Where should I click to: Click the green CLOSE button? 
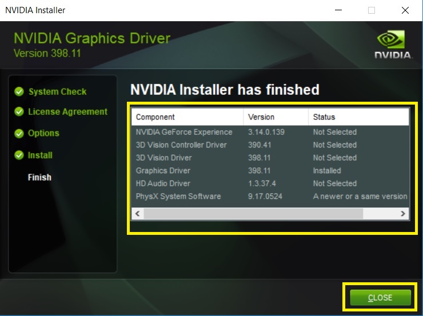[x=380, y=297]
